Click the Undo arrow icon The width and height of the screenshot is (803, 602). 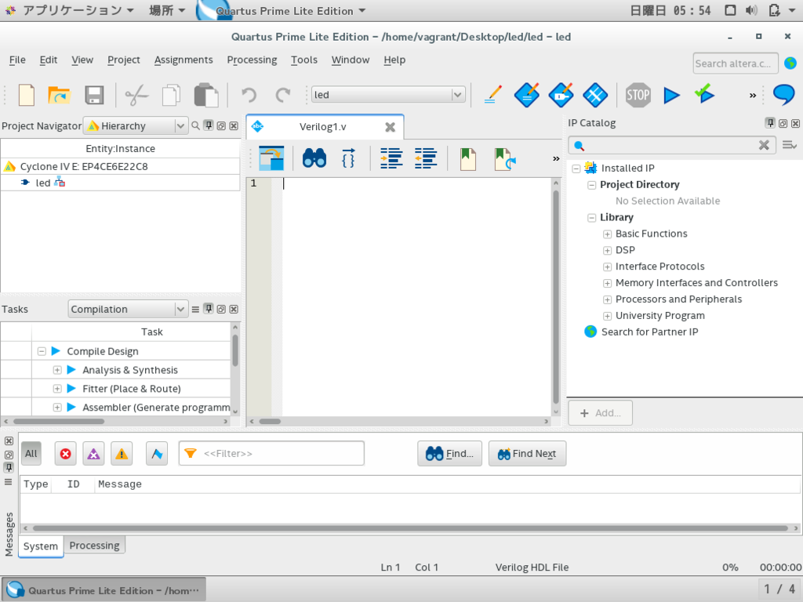tap(249, 95)
